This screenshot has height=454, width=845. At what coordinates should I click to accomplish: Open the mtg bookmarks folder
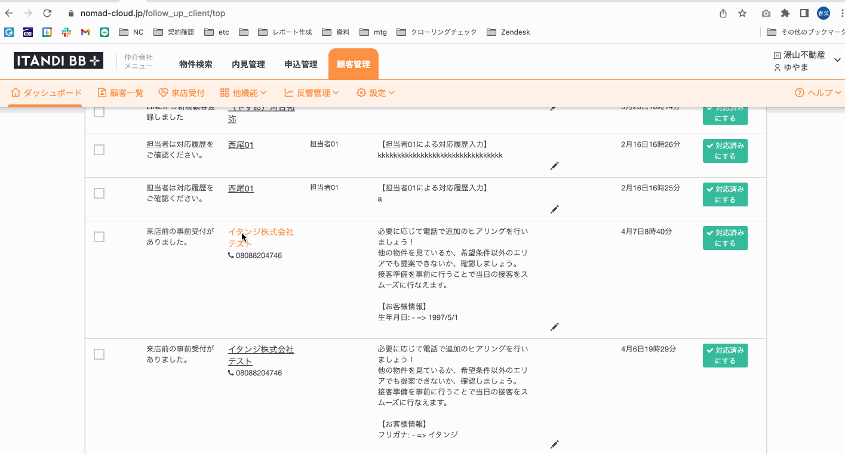373,32
